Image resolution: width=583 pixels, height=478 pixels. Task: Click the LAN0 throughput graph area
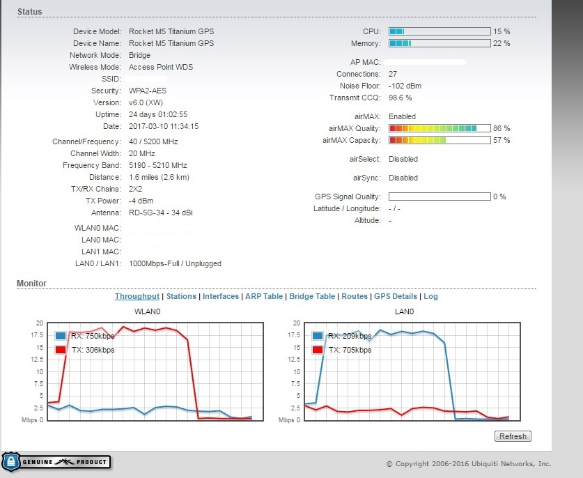coord(412,371)
